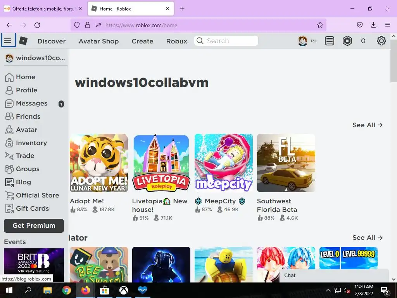This screenshot has width=397, height=298.
Task: Focus the Roblox Search field
Action: pyautogui.click(x=226, y=41)
